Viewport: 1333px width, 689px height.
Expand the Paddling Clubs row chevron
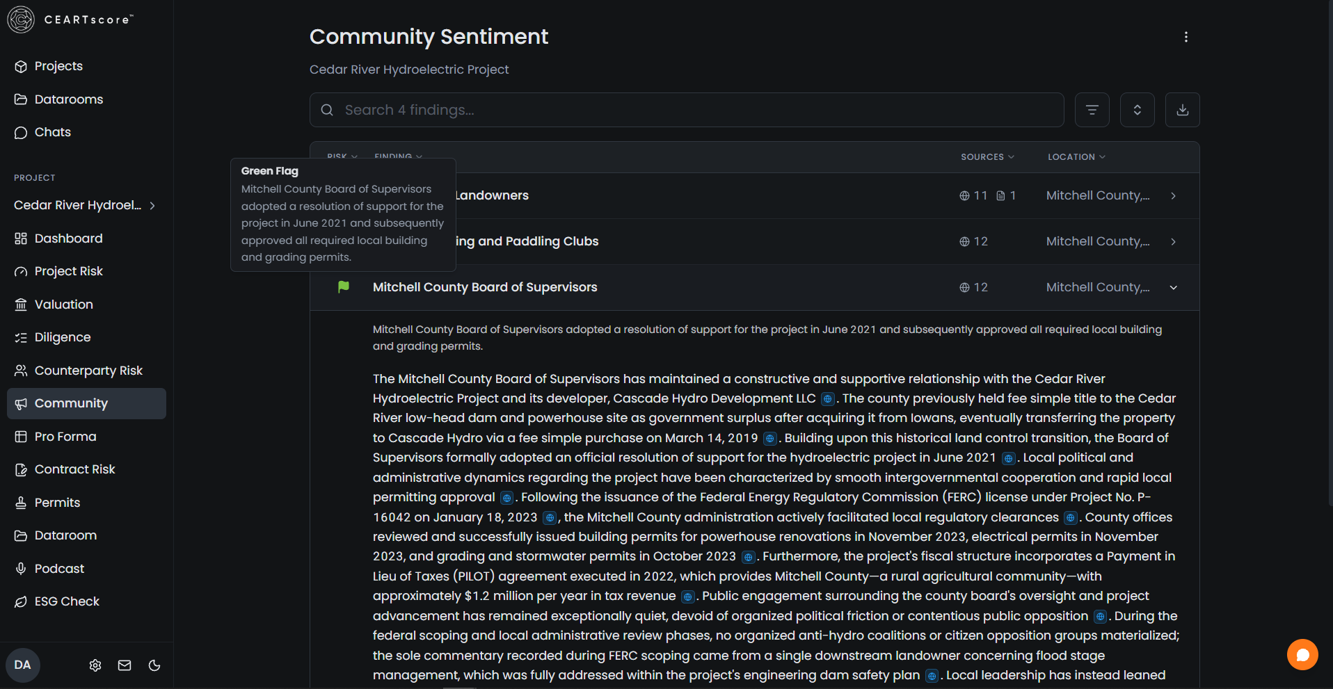(1174, 242)
